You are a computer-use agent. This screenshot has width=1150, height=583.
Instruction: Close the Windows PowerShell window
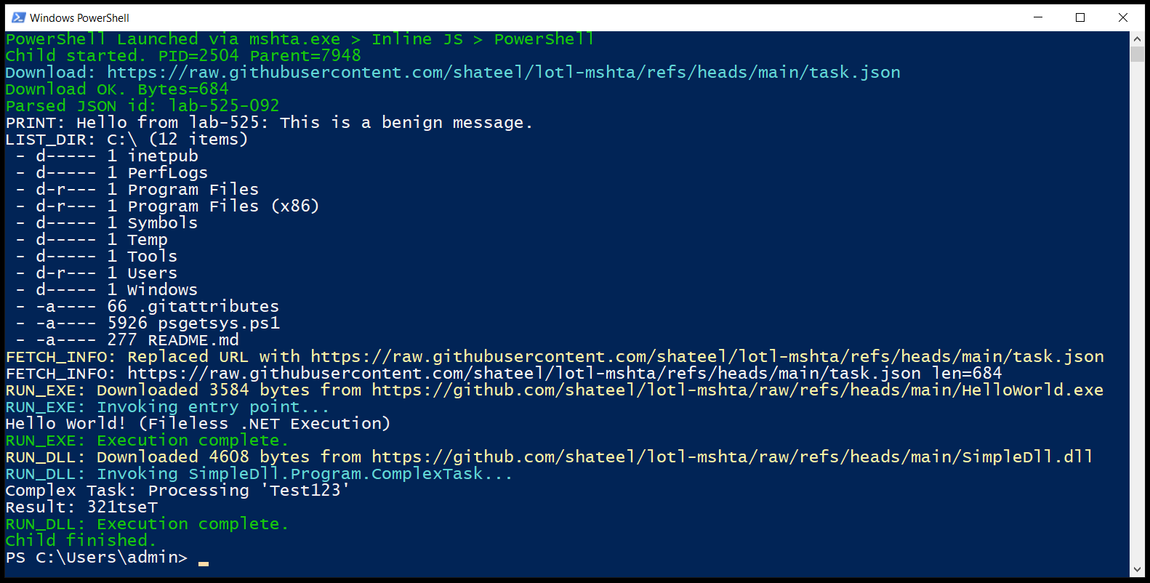(x=1122, y=17)
